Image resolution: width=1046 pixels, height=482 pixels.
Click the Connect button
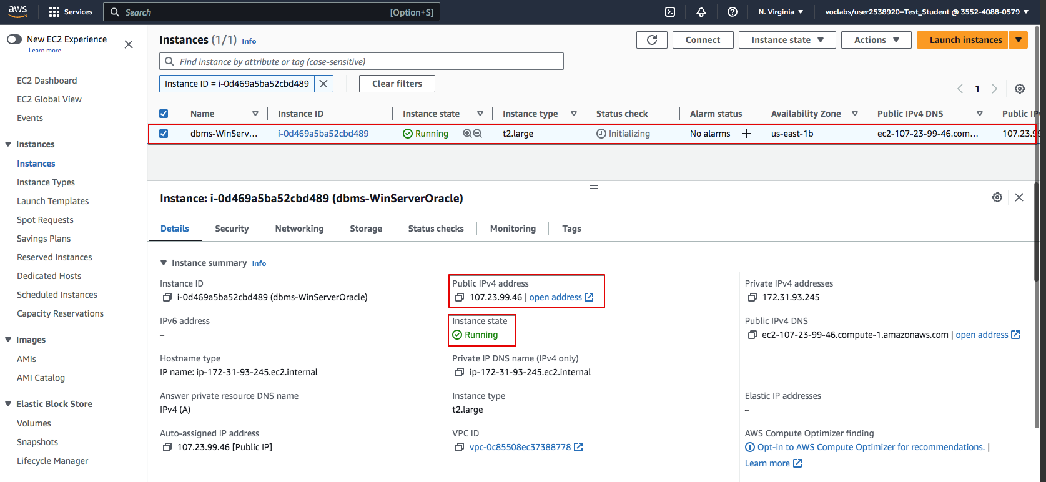click(x=703, y=40)
